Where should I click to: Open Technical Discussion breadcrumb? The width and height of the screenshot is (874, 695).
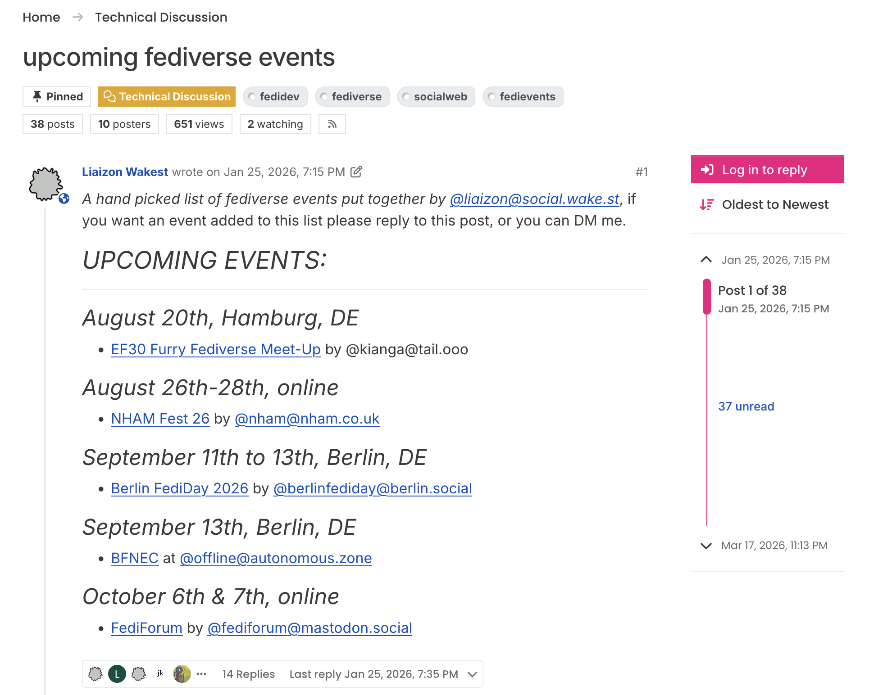pyautogui.click(x=161, y=17)
